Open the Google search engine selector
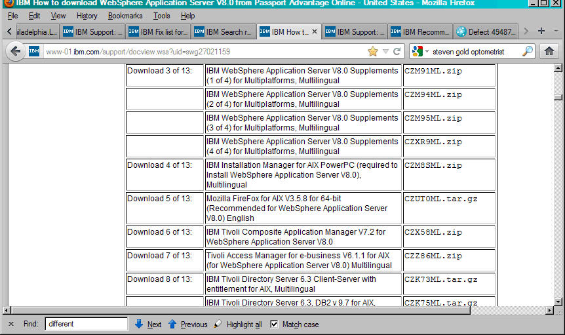 tap(419, 52)
